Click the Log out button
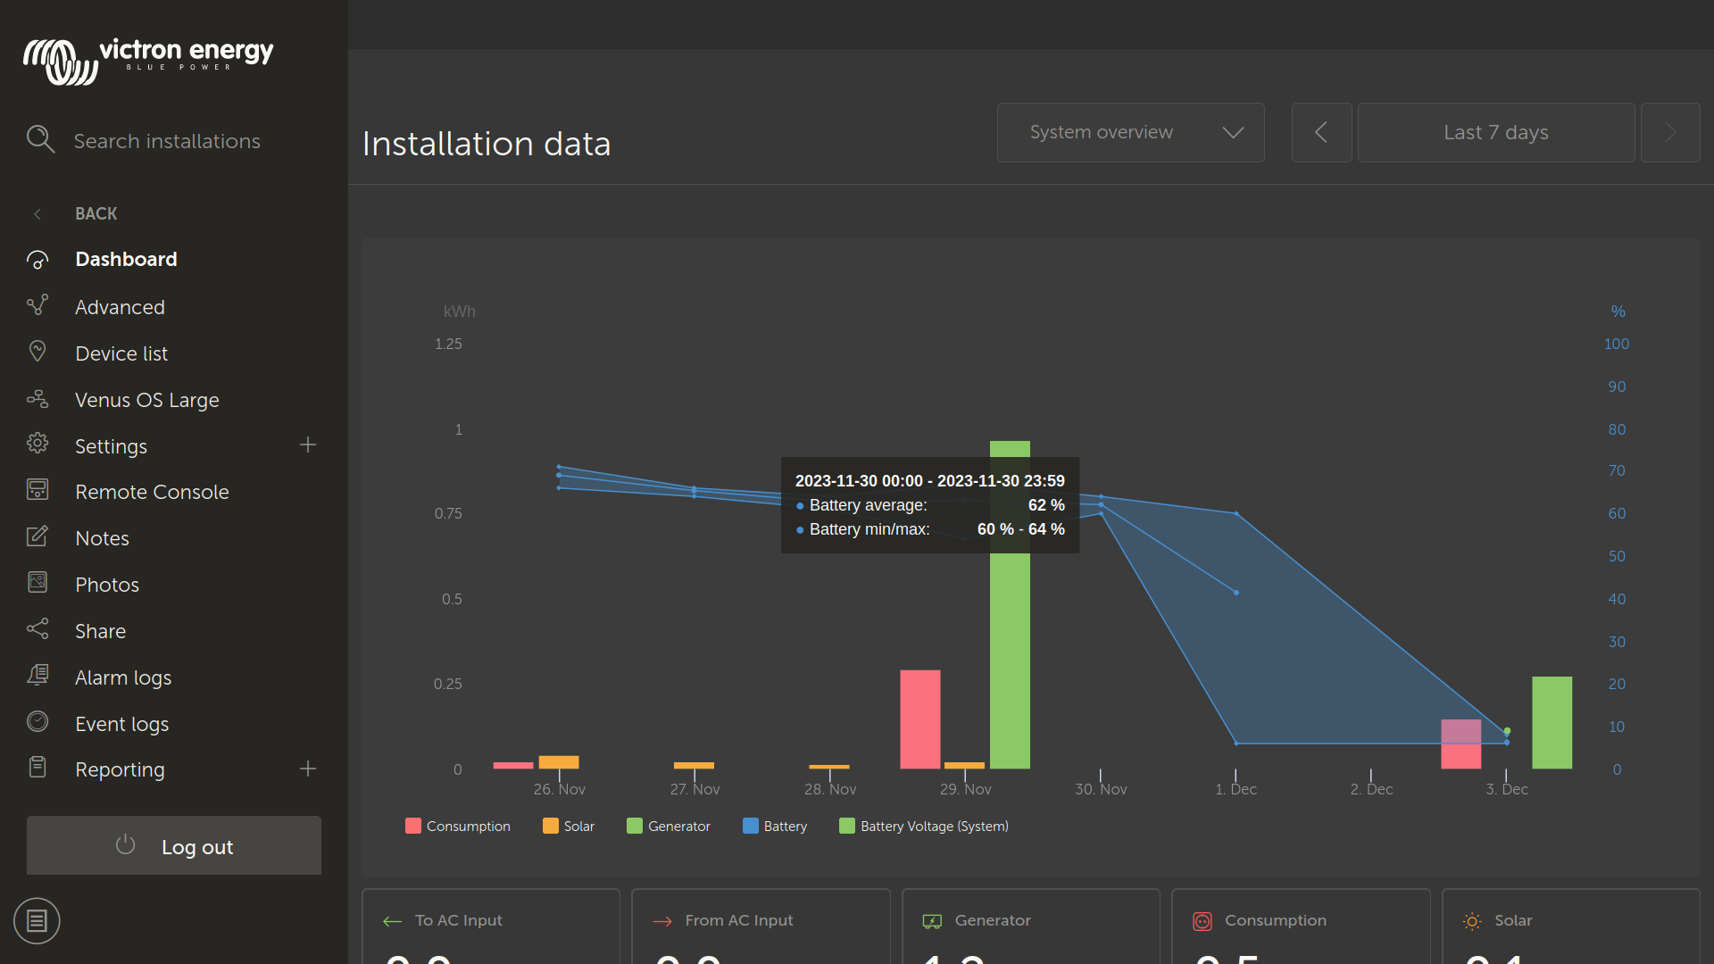Image resolution: width=1714 pixels, height=964 pixels. coord(174,845)
